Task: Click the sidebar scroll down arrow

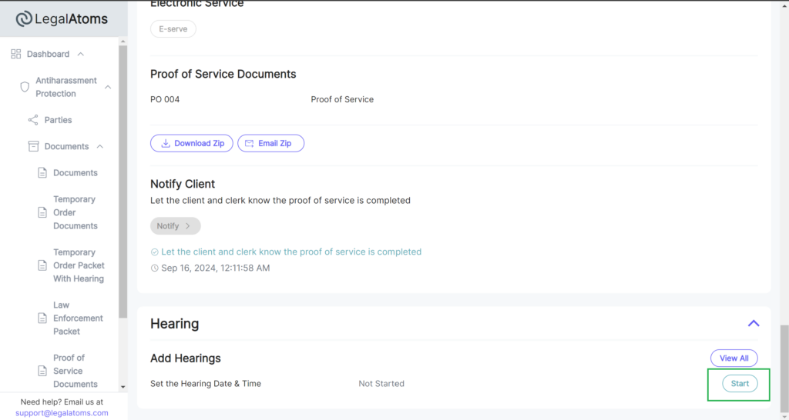Action: tap(123, 387)
